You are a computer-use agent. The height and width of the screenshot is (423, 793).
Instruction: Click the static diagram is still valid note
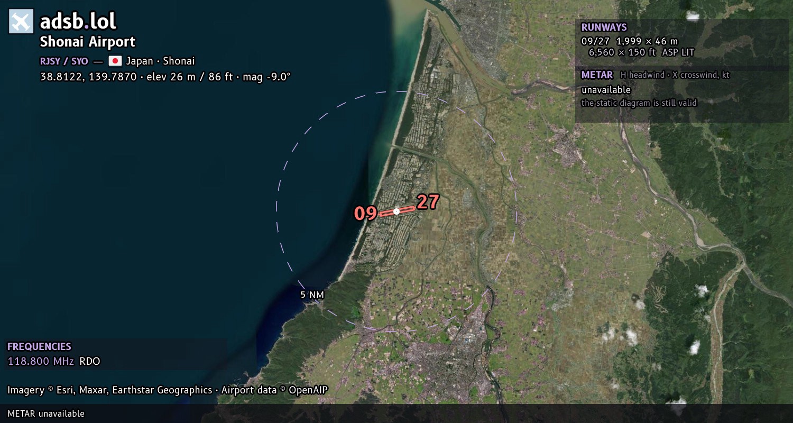639,103
